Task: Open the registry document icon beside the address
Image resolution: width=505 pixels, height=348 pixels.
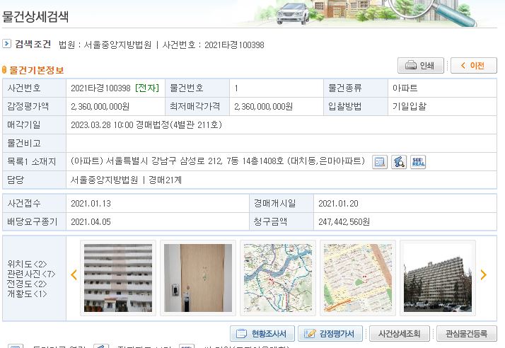Action: tap(381, 162)
